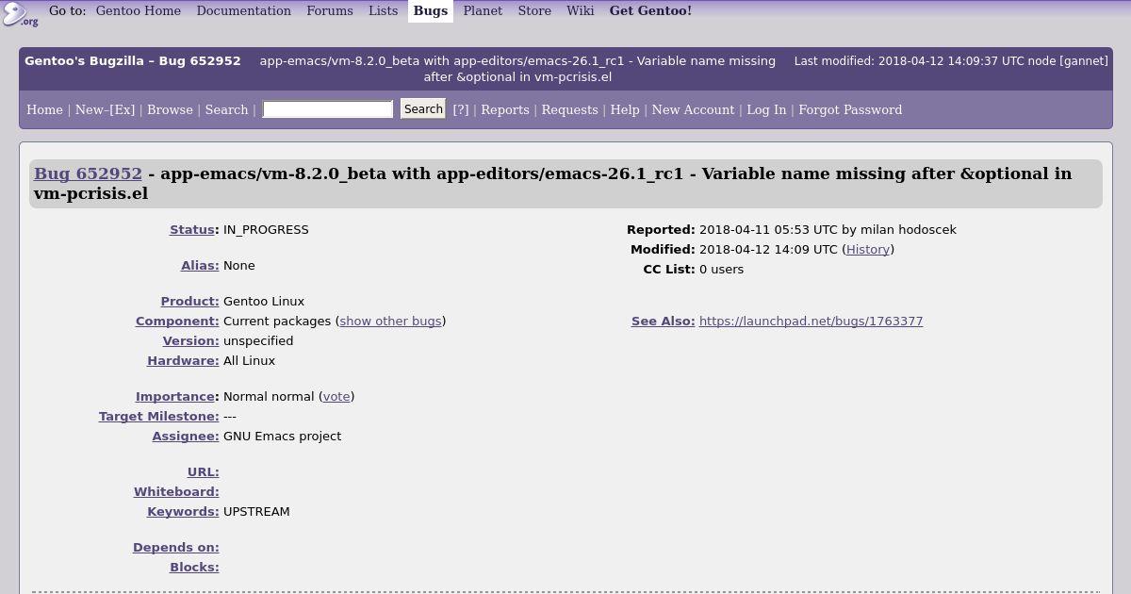Open the Forums navigation link
The height and width of the screenshot is (594, 1131).
(330, 11)
